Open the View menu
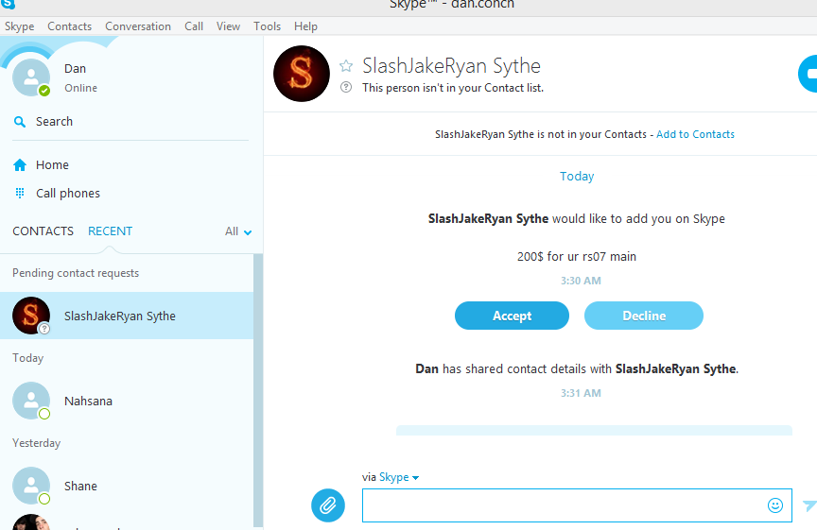Viewport: 817px width, 530px height. click(228, 26)
